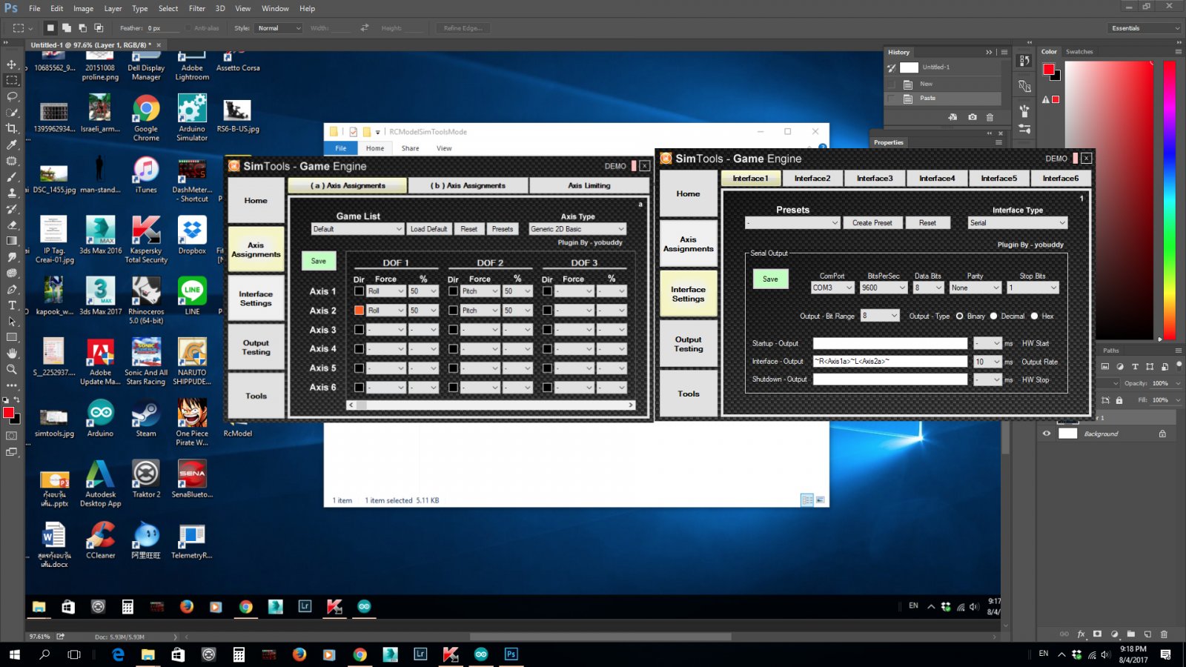Image resolution: width=1186 pixels, height=667 pixels.
Task: Open the Filter menu
Action: coord(196,8)
